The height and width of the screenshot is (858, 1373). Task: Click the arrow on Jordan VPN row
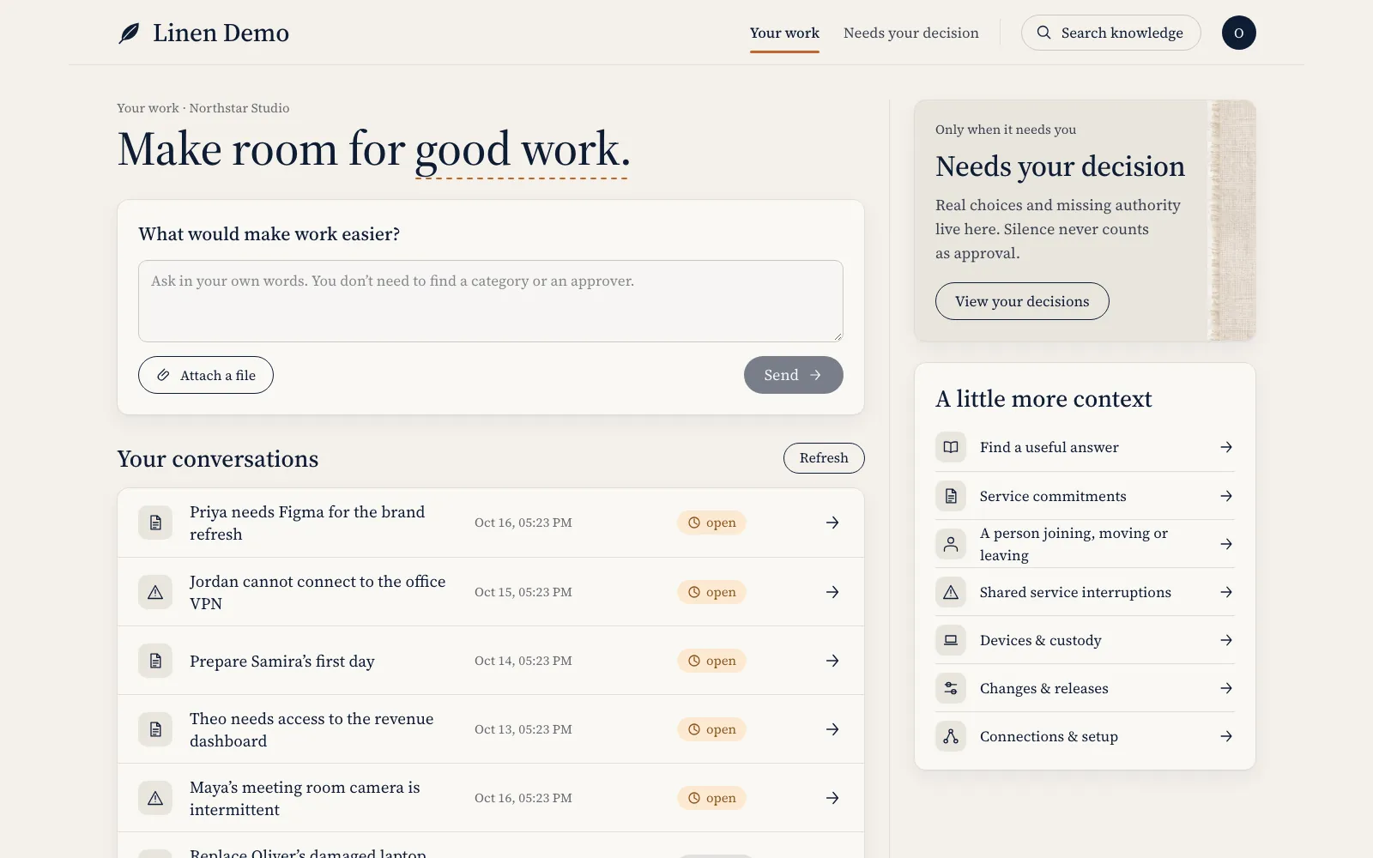(832, 592)
